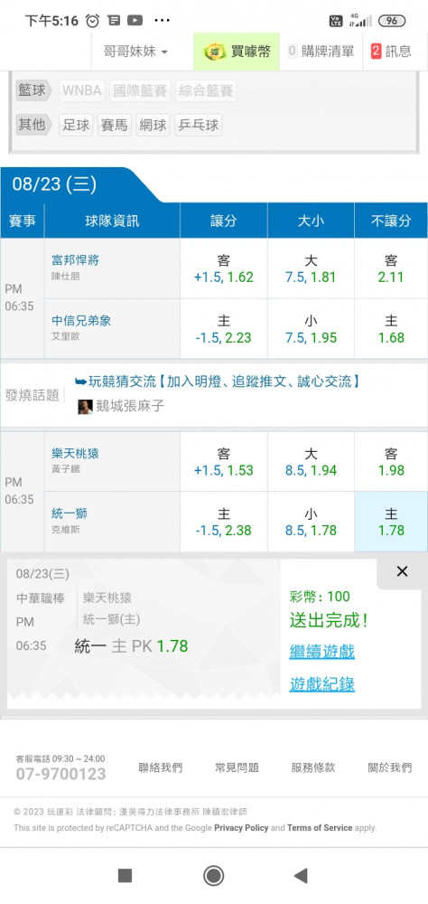
Task: Open the Privacy Policy link
Action: [241, 828]
